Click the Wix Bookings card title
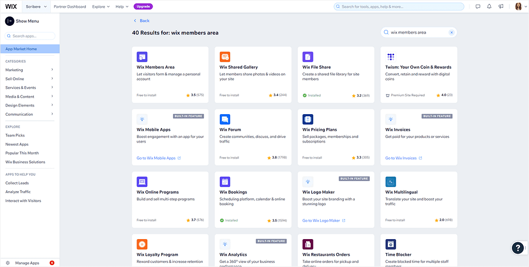Screen dimensions: 529x267 click(233, 192)
